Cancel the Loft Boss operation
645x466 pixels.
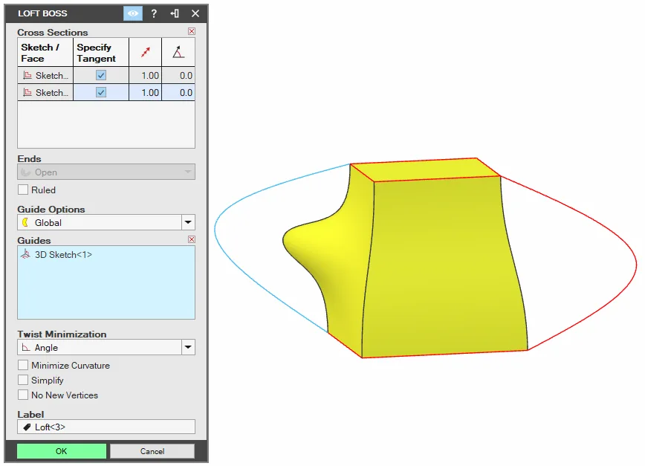[x=152, y=451]
